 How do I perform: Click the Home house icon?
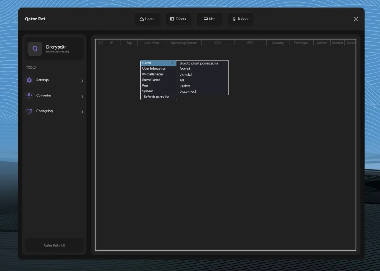[141, 19]
